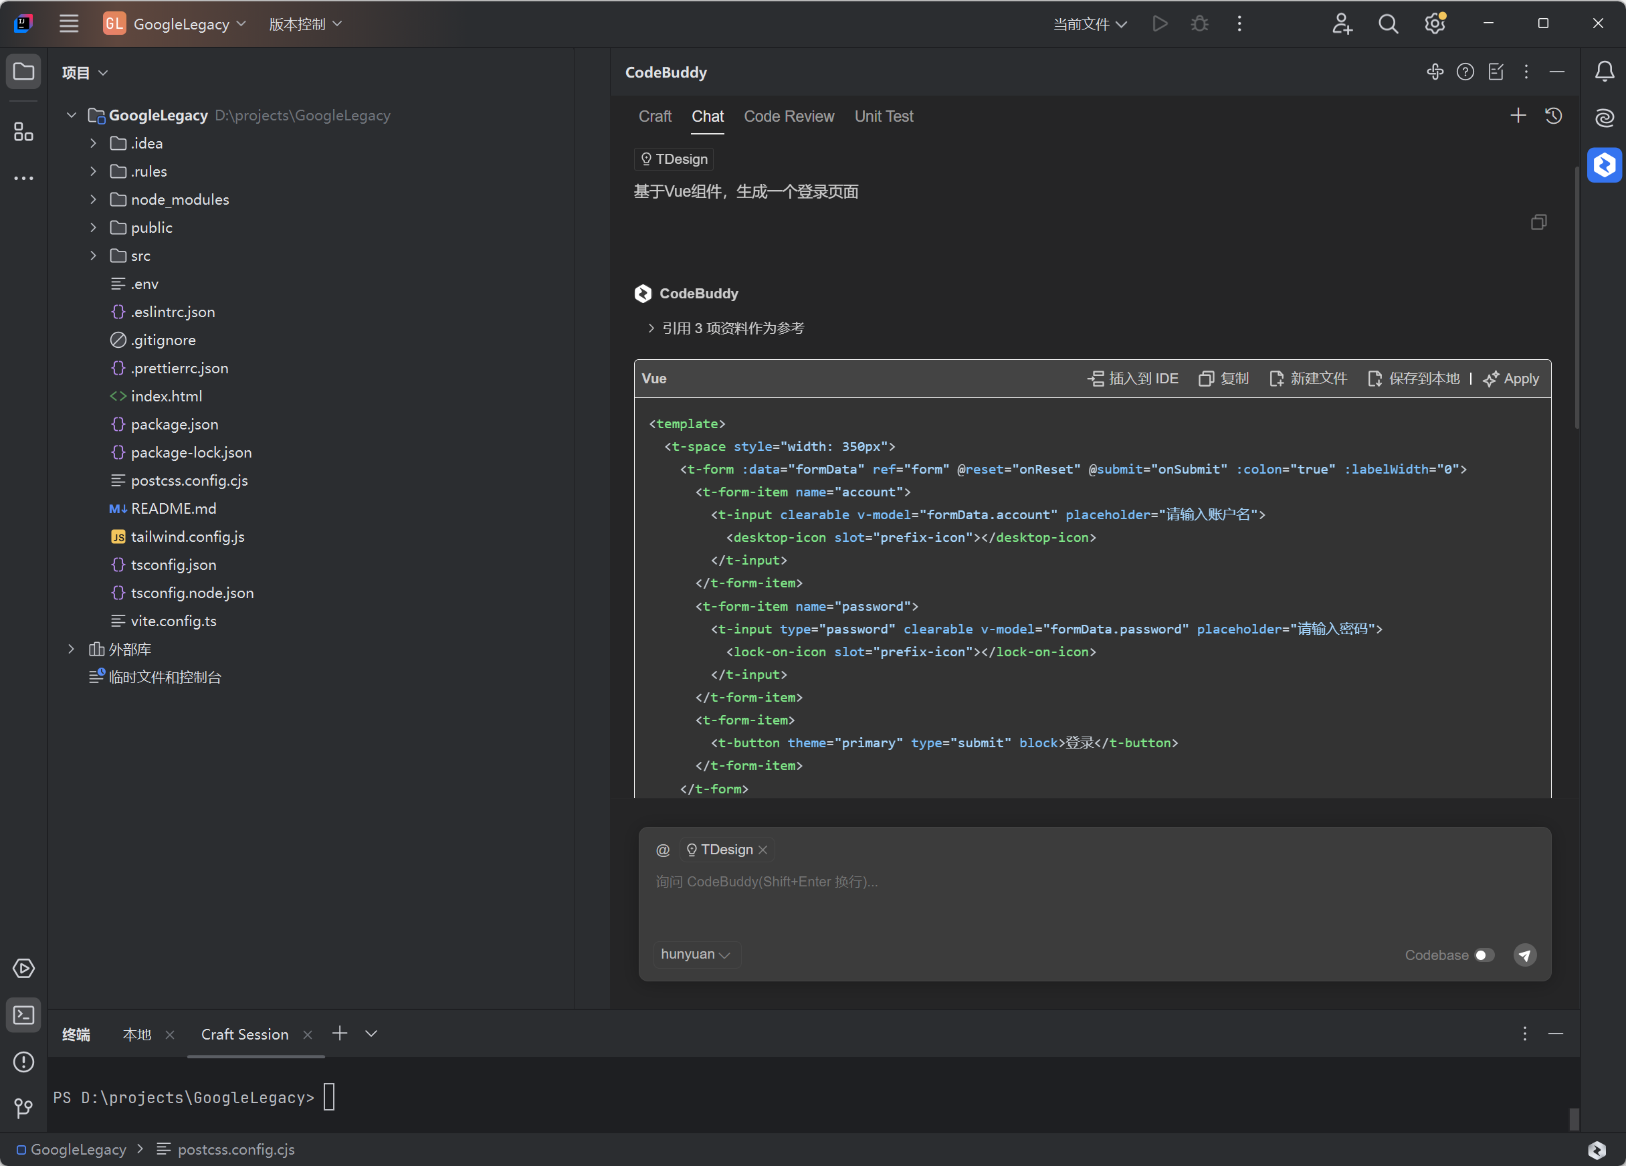Open the Notifications bell icon

pos(1604,72)
